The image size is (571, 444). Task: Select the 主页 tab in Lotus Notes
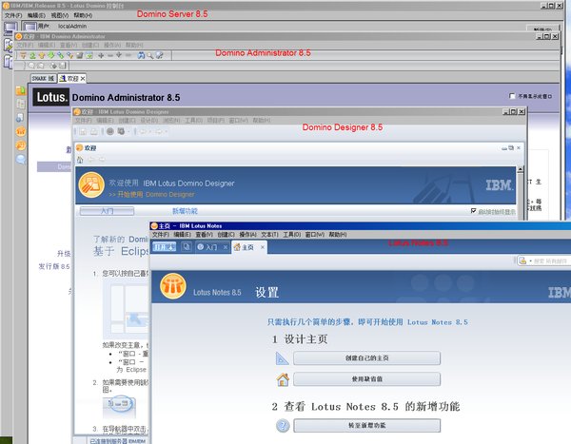coord(247,247)
